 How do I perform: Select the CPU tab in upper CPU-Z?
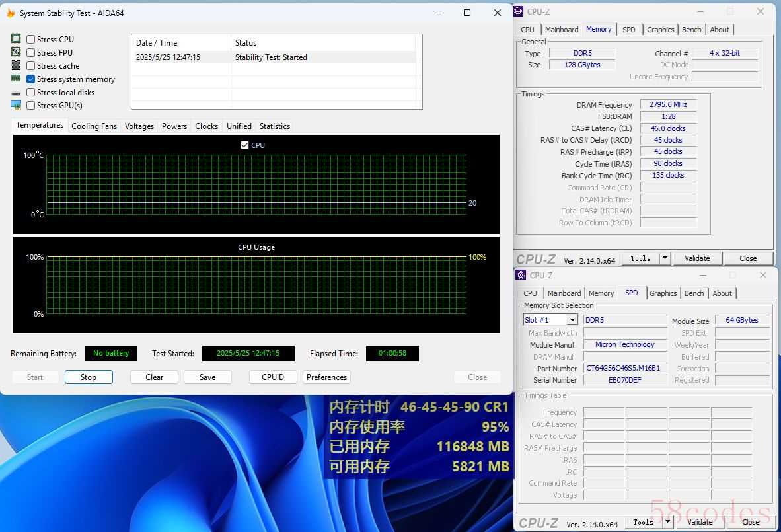[527, 30]
